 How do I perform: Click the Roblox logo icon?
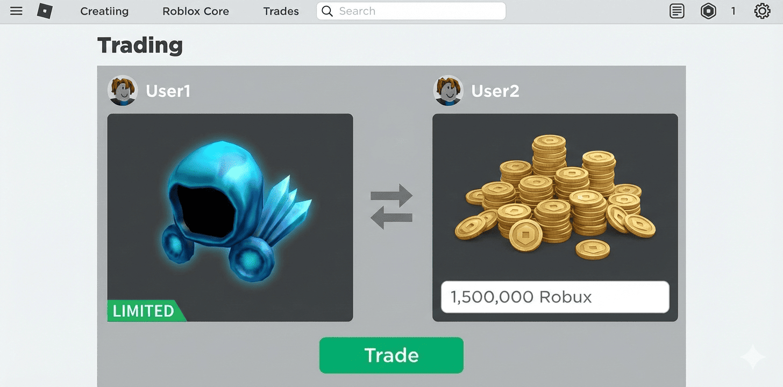click(45, 11)
